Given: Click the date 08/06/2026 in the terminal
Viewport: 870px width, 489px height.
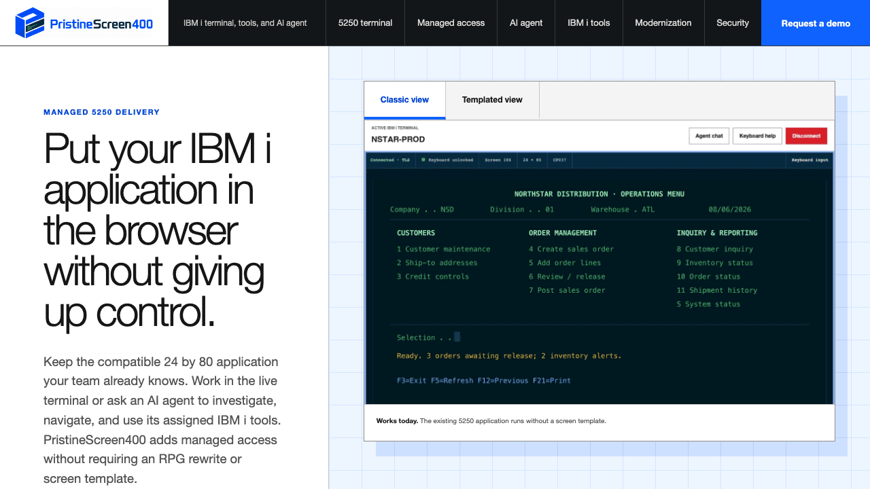Looking at the screenshot, I should point(729,209).
